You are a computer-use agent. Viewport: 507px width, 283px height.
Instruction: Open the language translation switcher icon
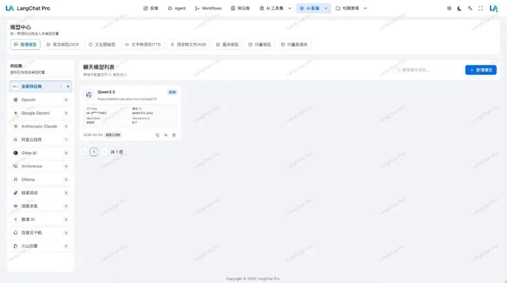tap(470, 8)
